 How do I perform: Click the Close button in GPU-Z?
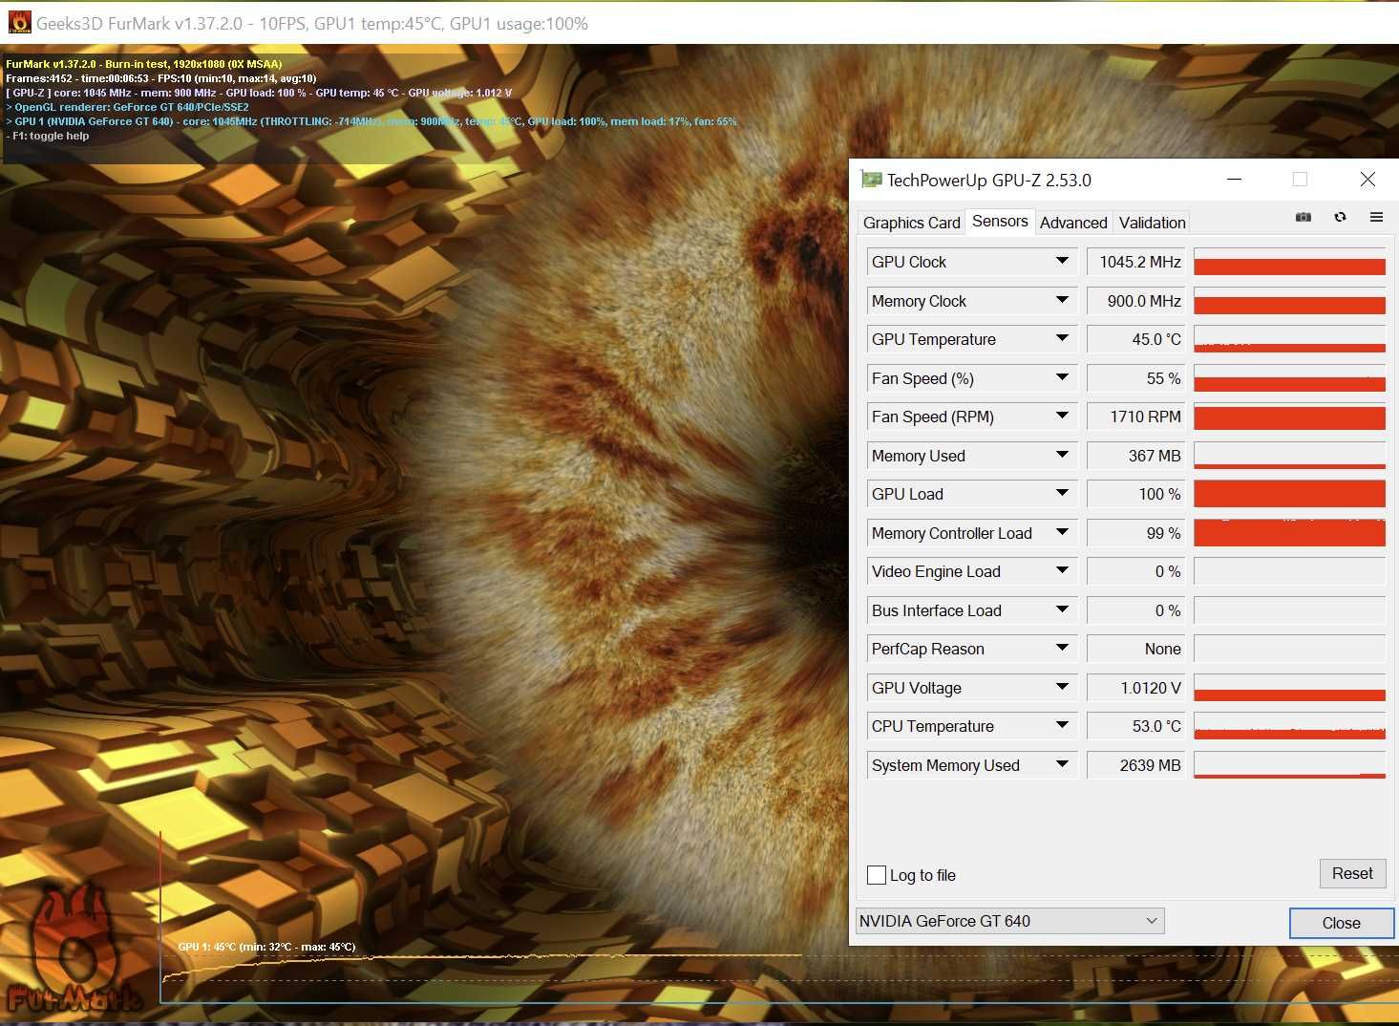(x=1341, y=923)
